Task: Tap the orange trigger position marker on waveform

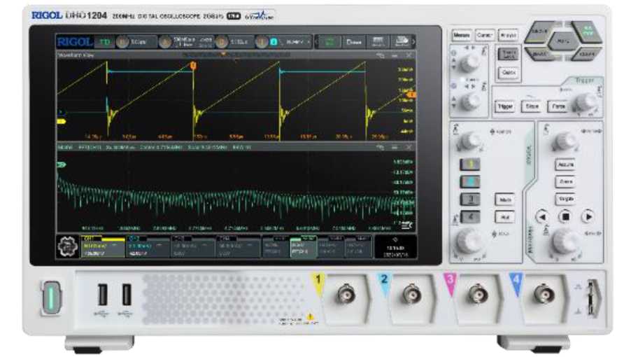Action: pos(193,66)
